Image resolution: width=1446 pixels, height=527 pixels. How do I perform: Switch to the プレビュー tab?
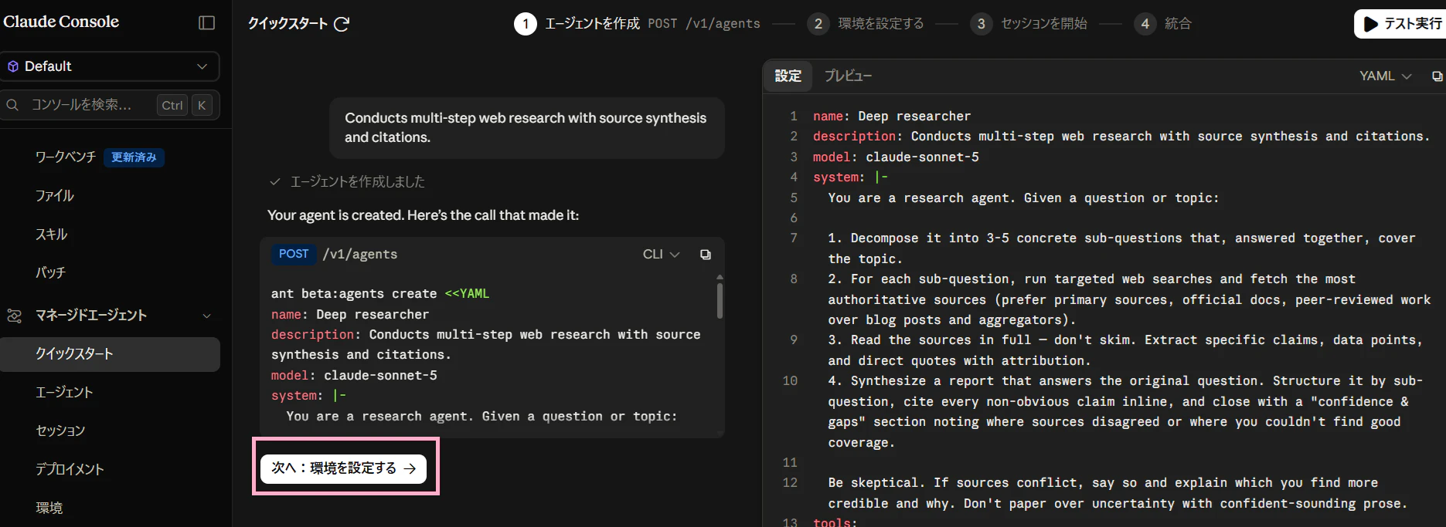(x=848, y=76)
